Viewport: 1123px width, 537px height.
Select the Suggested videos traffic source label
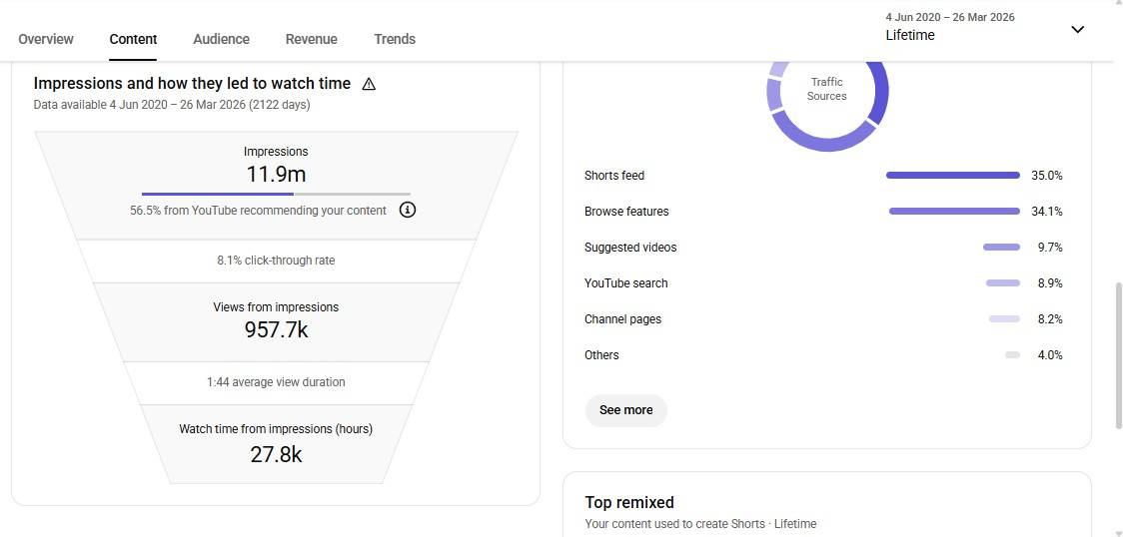pos(630,248)
